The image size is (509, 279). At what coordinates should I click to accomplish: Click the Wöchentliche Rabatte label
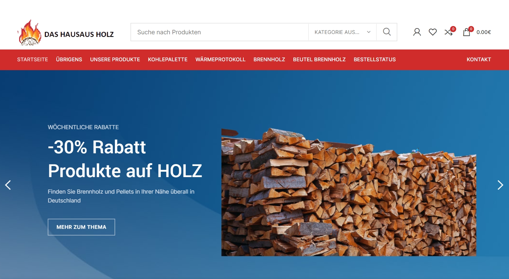click(x=83, y=127)
